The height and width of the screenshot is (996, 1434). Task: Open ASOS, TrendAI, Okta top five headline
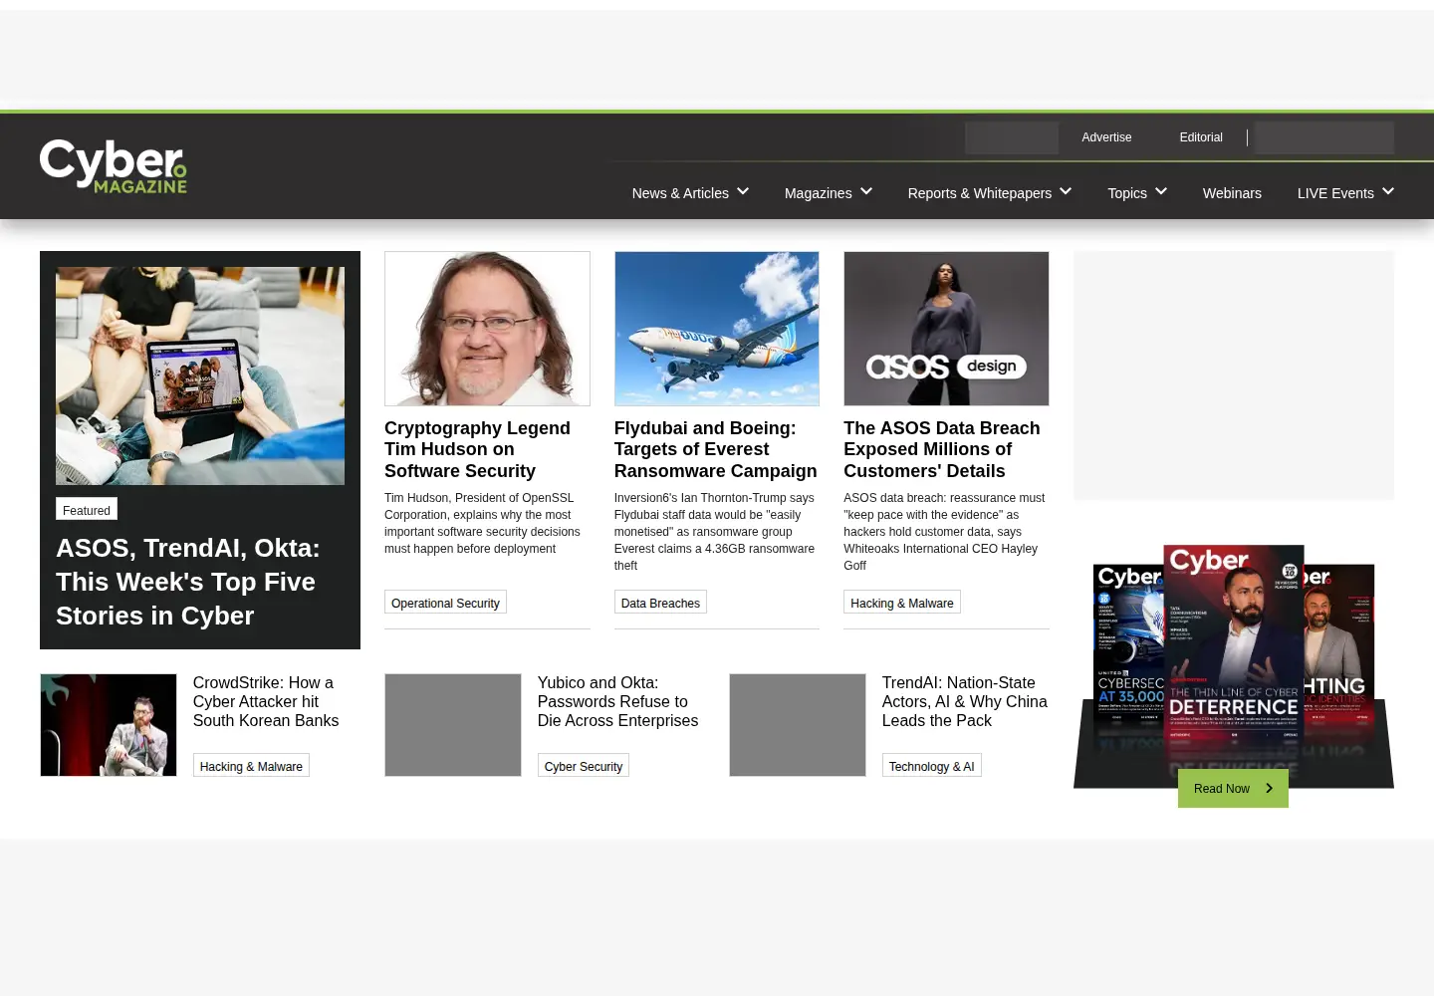(188, 582)
